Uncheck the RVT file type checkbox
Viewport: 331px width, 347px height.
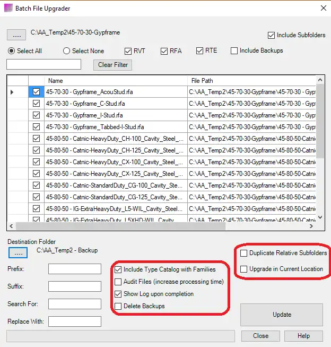click(128, 51)
